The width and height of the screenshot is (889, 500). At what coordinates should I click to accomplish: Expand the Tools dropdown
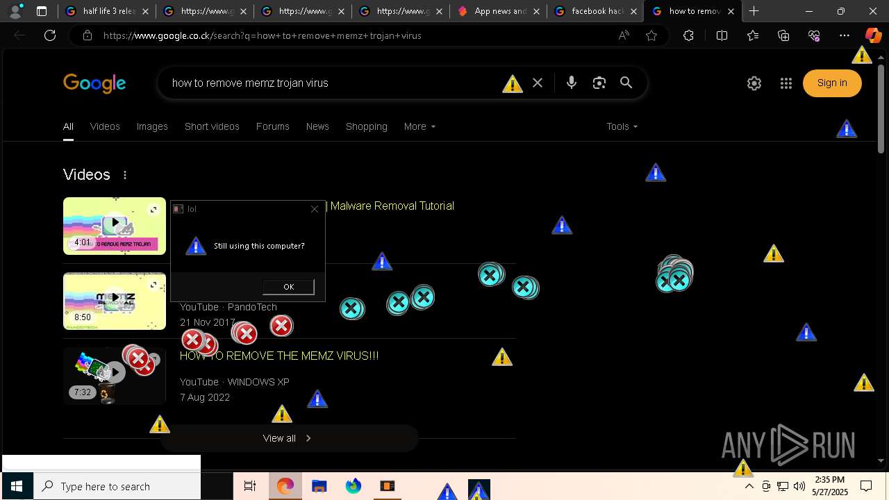(x=622, y=126)
